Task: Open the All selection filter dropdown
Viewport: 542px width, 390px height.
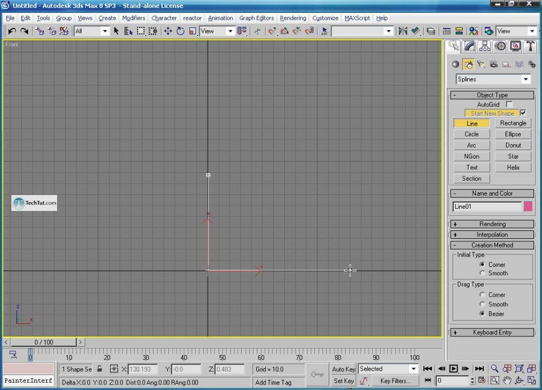Action: point(91,31)
